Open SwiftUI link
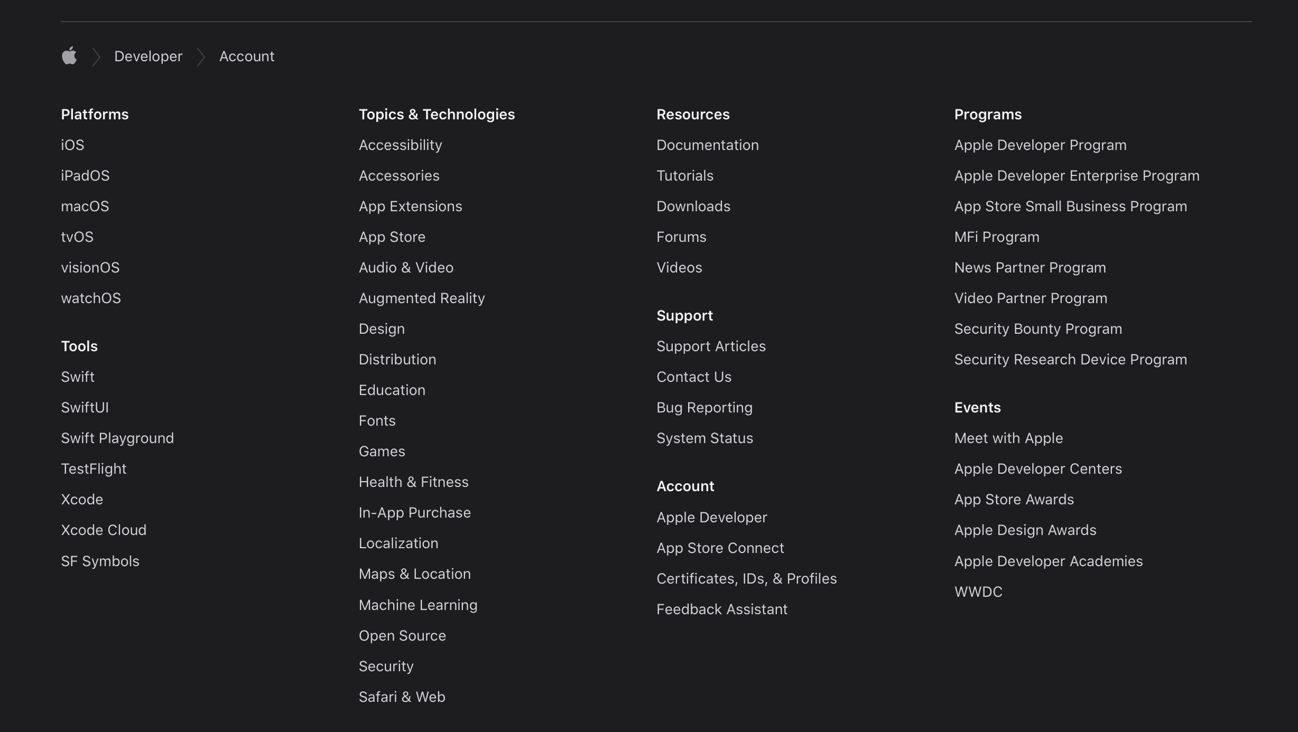Screen dimensions: 1298x732 [85, 407]
